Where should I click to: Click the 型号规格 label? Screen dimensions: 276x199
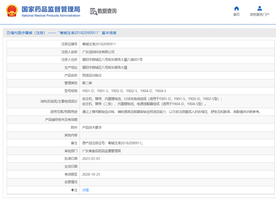(71, 91)
